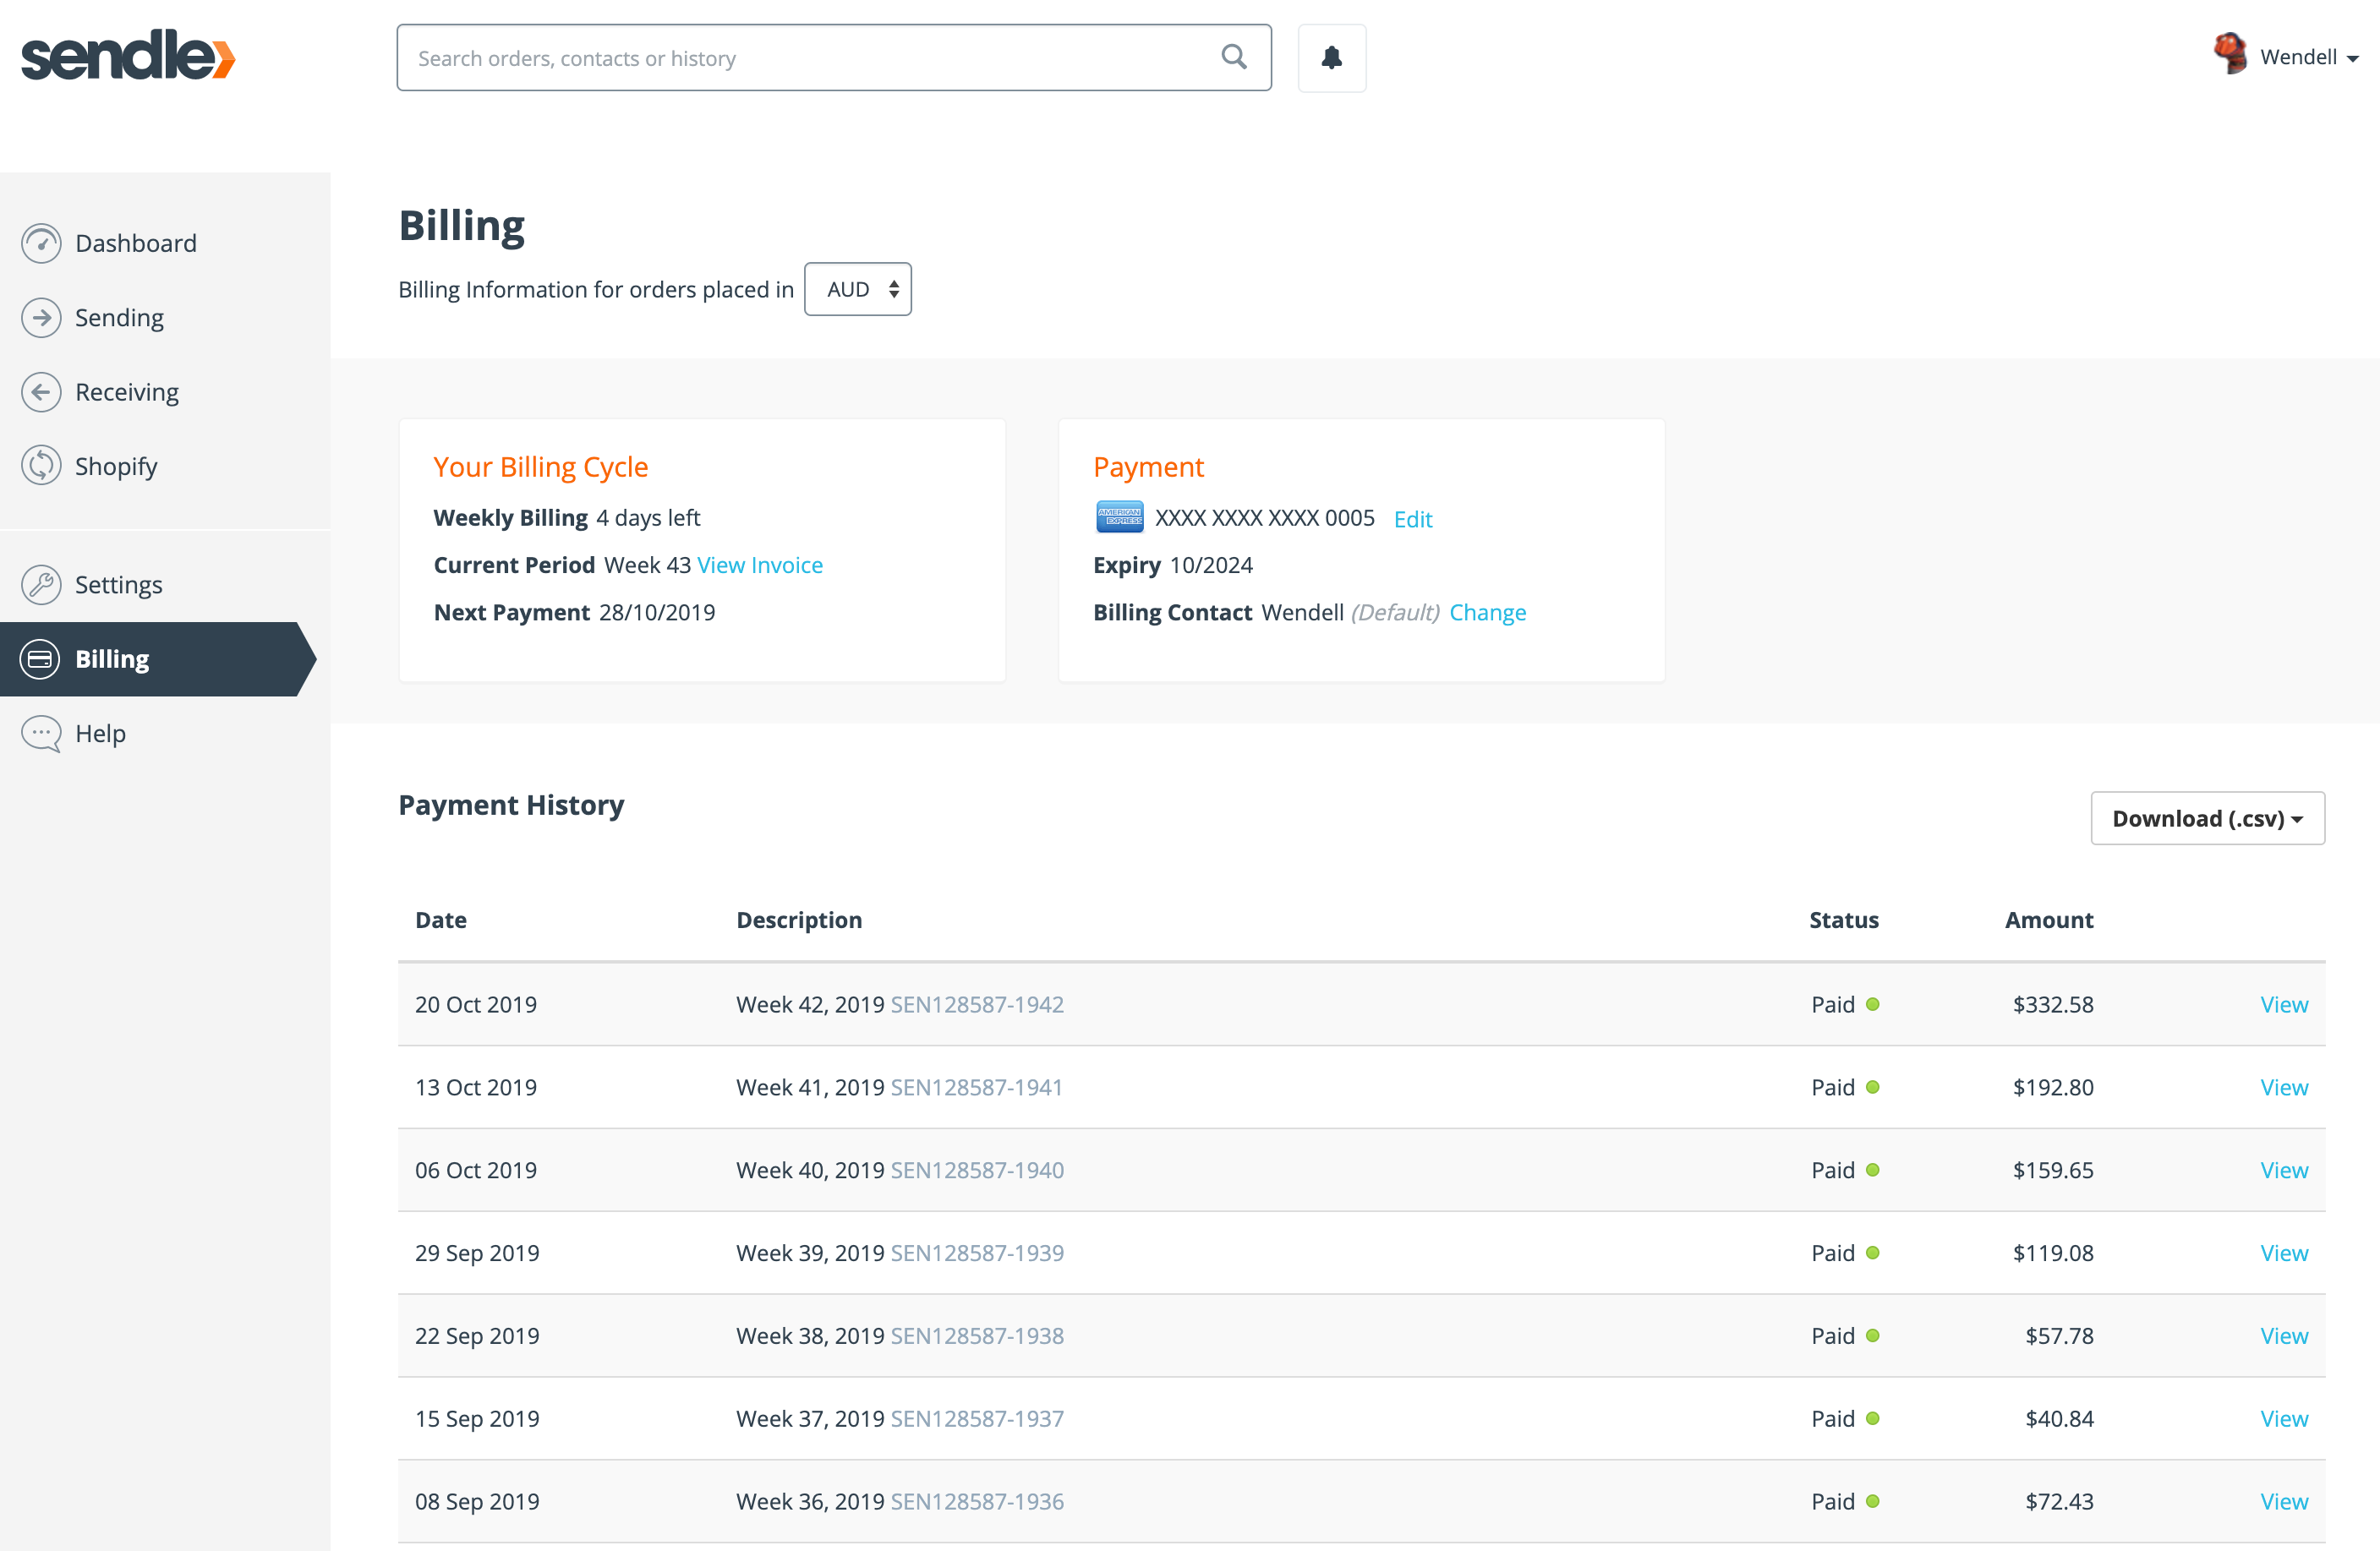2380x1551 pixels.
Task: Click the Sending arrow icon
Action: (41, 318)
